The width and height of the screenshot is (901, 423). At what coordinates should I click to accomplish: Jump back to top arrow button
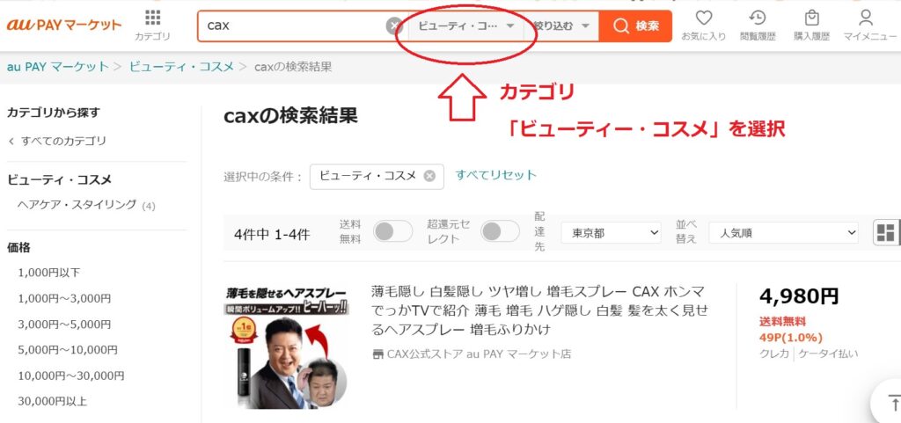point(893,403)
